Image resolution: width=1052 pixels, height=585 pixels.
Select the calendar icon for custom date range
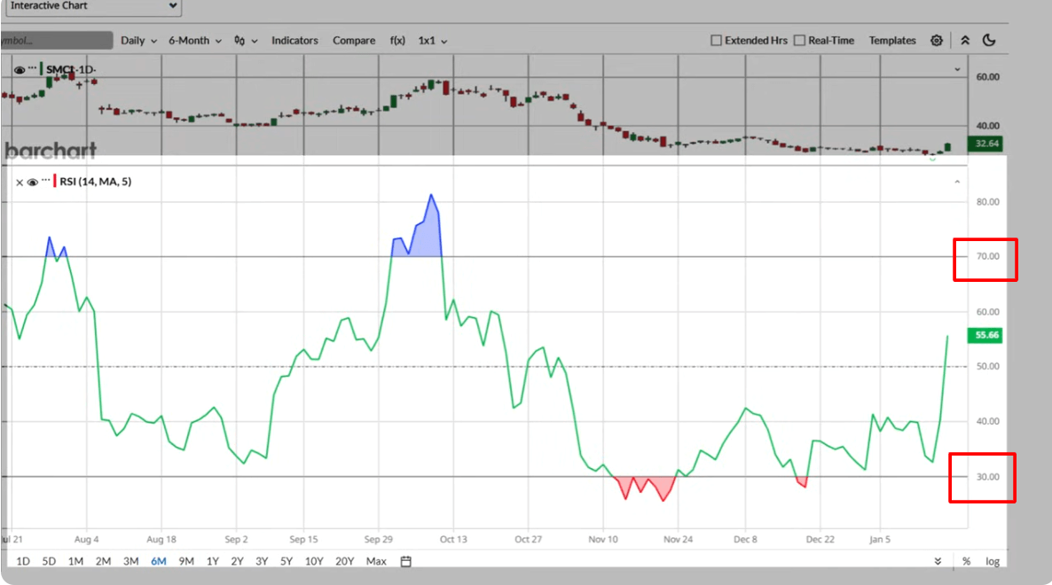[405, 561]
